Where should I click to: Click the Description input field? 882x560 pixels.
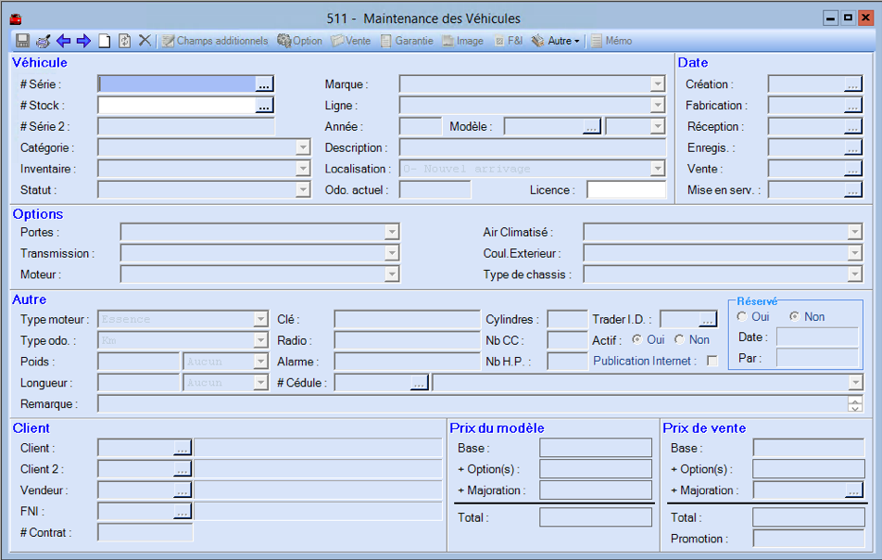532,147
